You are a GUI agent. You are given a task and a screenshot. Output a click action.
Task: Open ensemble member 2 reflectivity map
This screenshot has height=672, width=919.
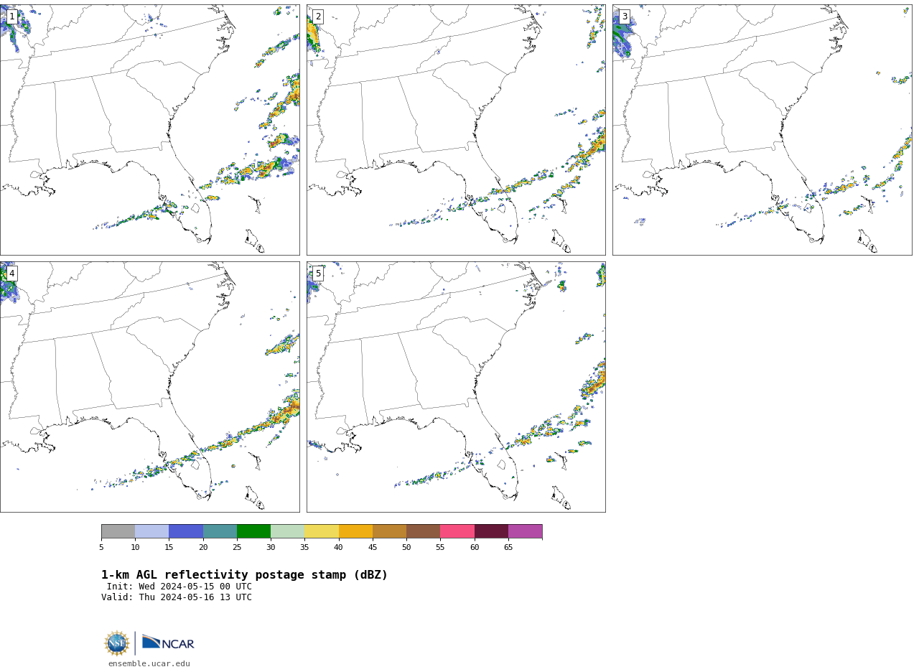click(x=456, y=130)
